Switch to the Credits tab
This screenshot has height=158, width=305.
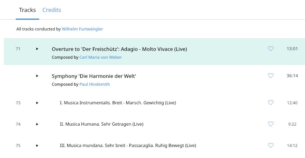point(52,10)
